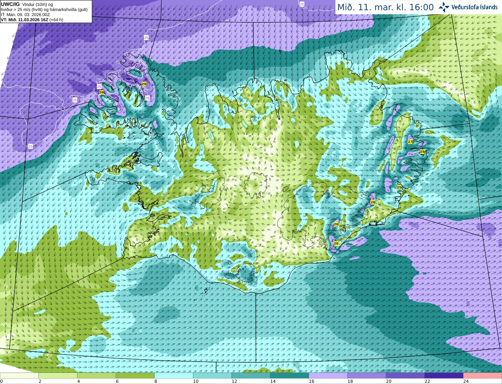Pick the 8–10 m/s light cyan legend swatch

tap(174, 375)
